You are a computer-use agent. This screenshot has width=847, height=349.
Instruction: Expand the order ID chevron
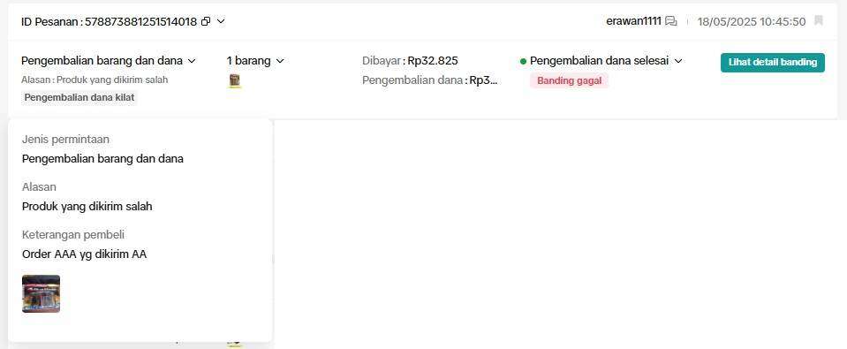click(x=221, y=21)
